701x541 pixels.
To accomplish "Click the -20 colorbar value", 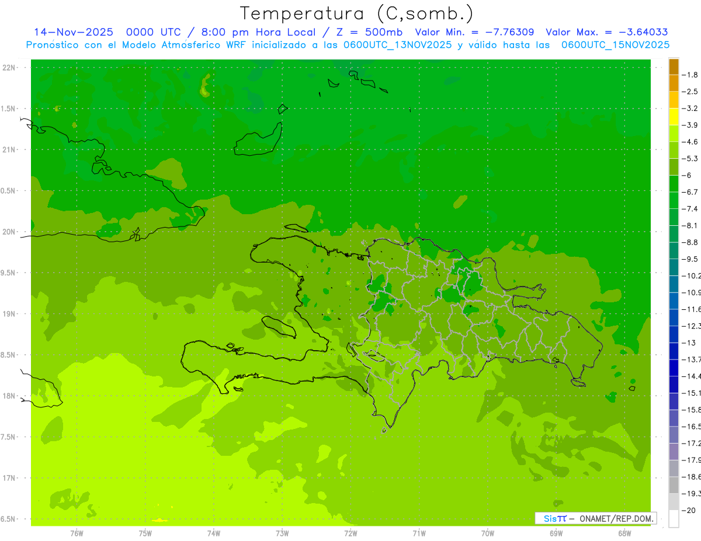I will (x=689, y=510).
